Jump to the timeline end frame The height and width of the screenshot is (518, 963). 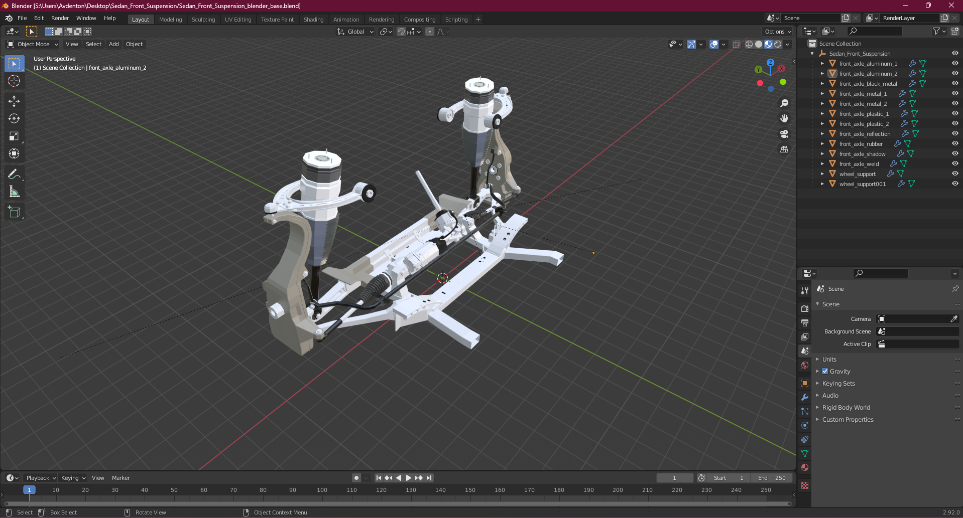[x=429, y=478]
